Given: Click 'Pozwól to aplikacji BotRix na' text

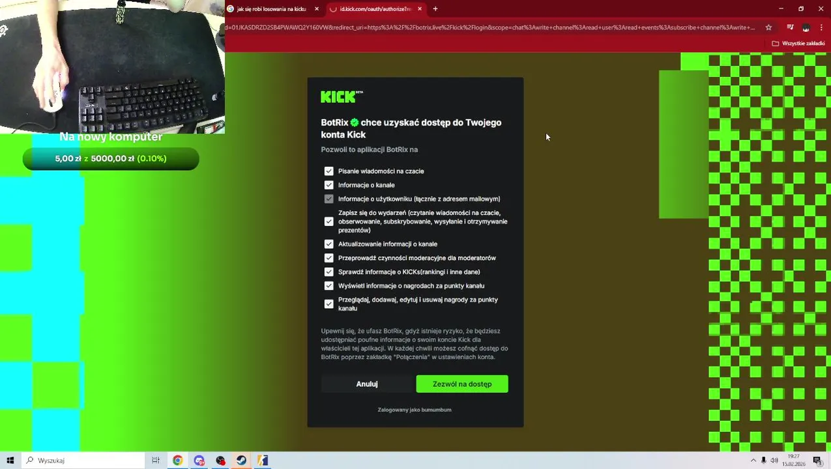Looking at the screenshot, I should [370, 149].
